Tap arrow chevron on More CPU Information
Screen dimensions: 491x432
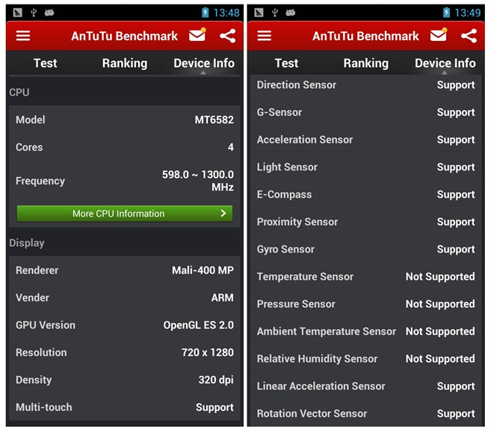coord(223,213)
